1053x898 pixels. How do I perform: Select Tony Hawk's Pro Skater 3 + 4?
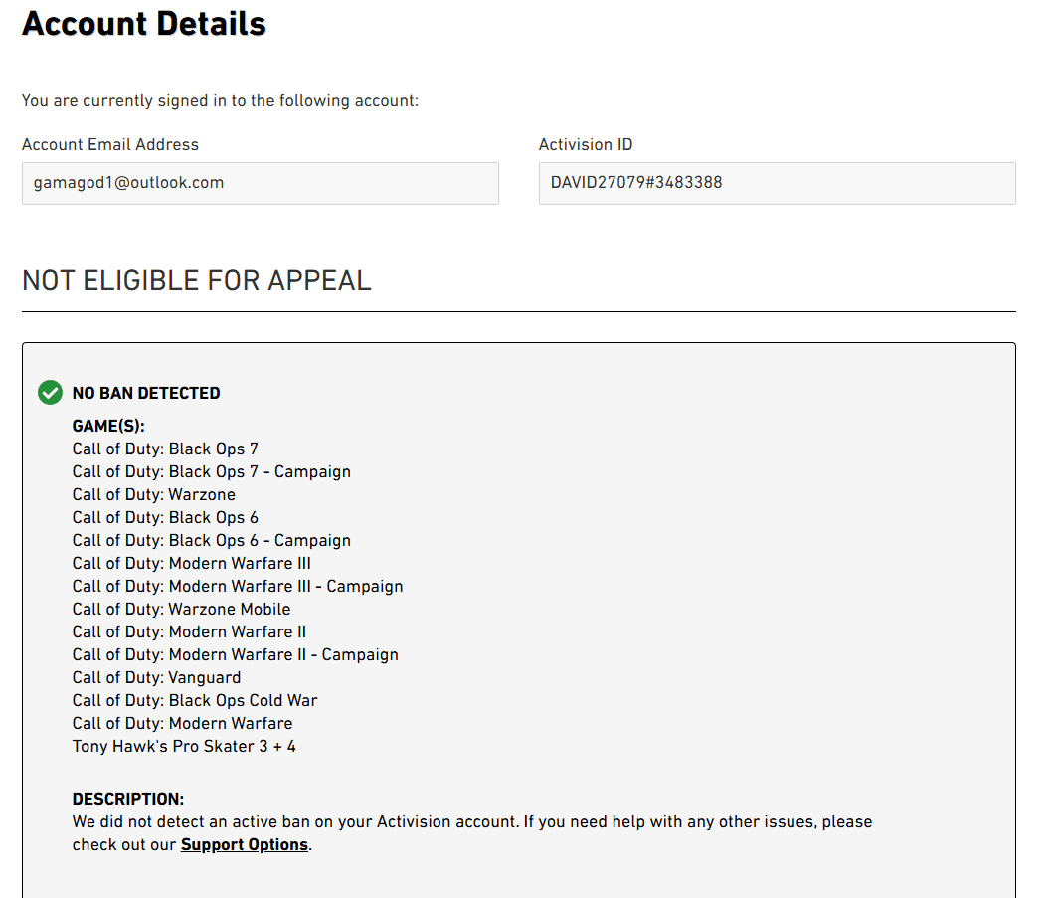(184, 746)
